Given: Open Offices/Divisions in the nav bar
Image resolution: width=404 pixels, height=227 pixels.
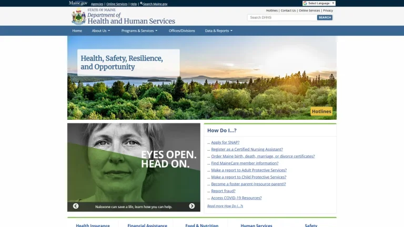Looking at the screenshot, I should [x=181, y=30].
